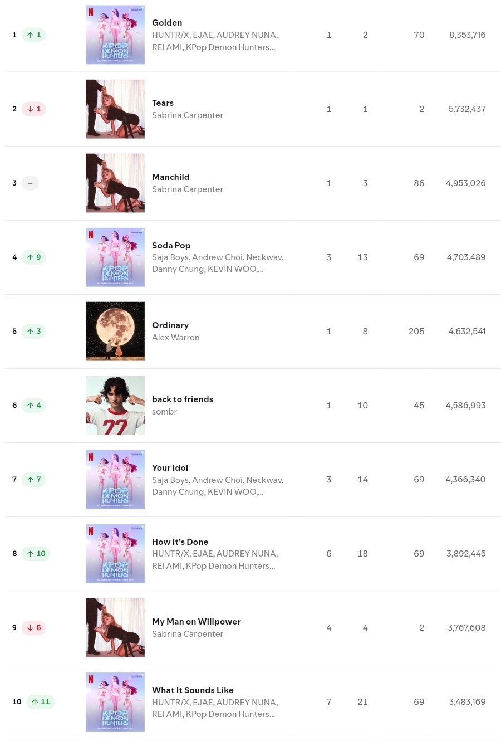Open the Alex Warren artist link
Screen dimensions: 501x741
[x=175, y=338]
